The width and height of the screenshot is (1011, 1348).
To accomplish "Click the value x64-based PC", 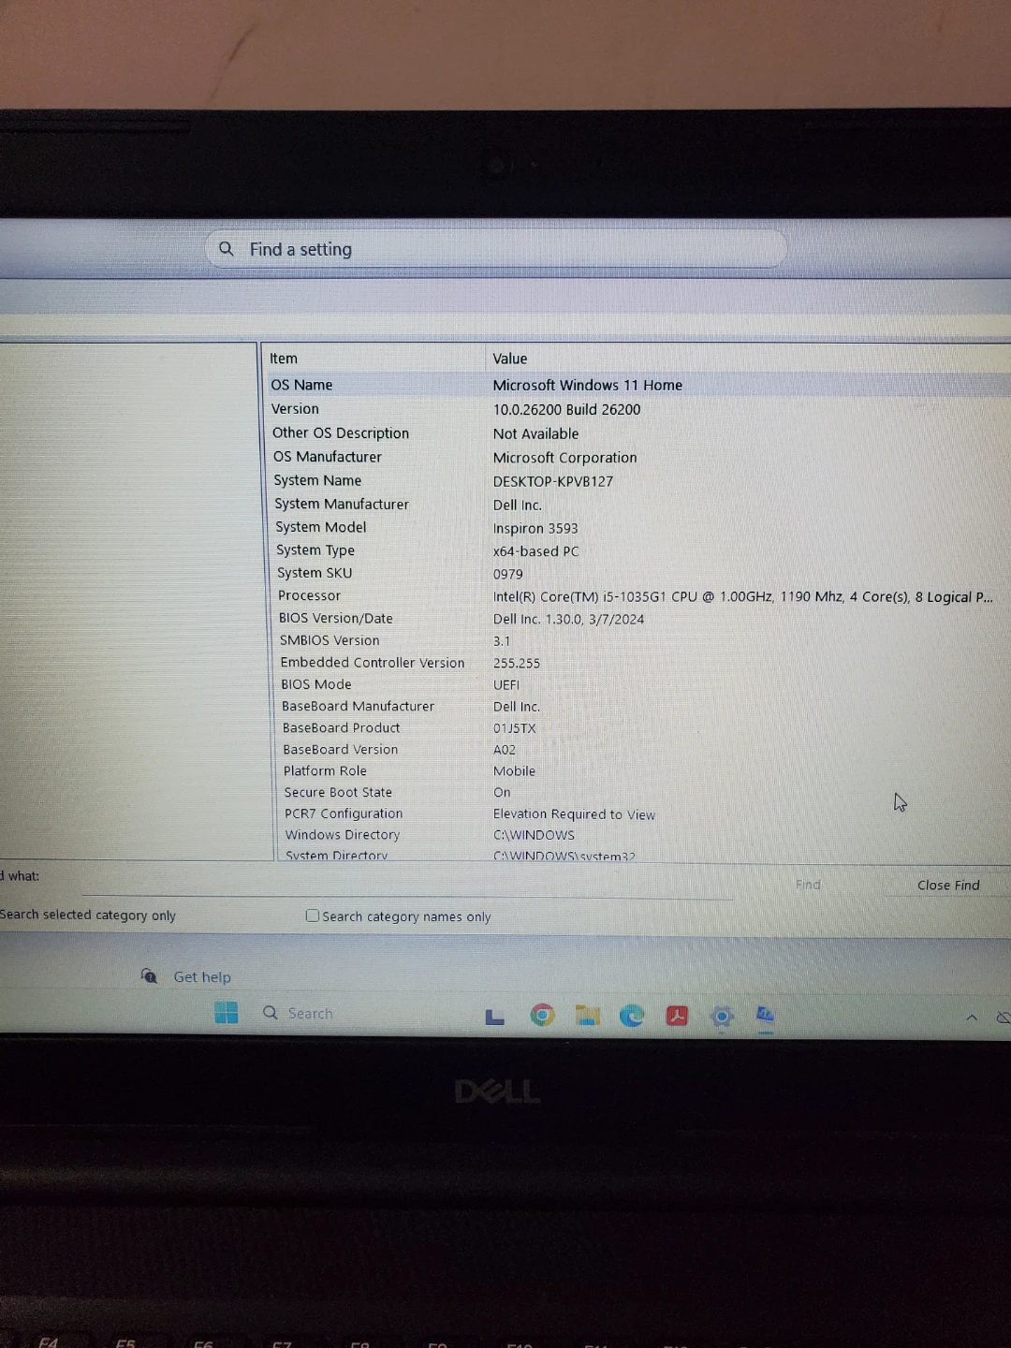I will click(536, 551).
